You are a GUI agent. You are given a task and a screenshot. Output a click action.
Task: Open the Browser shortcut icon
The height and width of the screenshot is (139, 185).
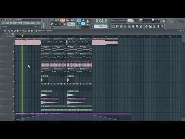(129, 27)
